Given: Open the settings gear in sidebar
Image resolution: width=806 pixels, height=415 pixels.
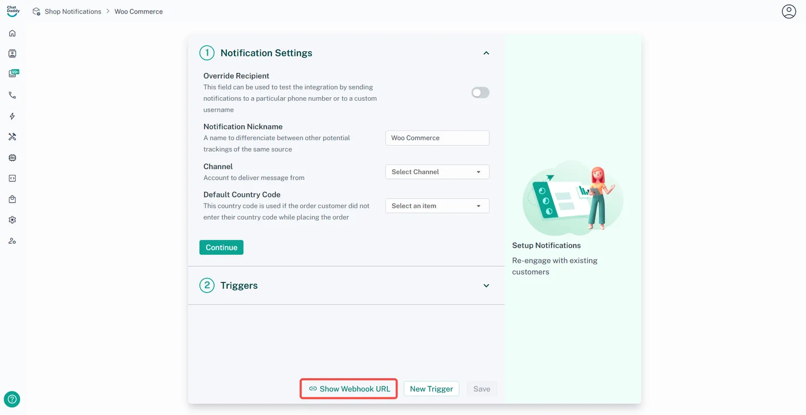Looking at the screenshot, I should [13, 220].
